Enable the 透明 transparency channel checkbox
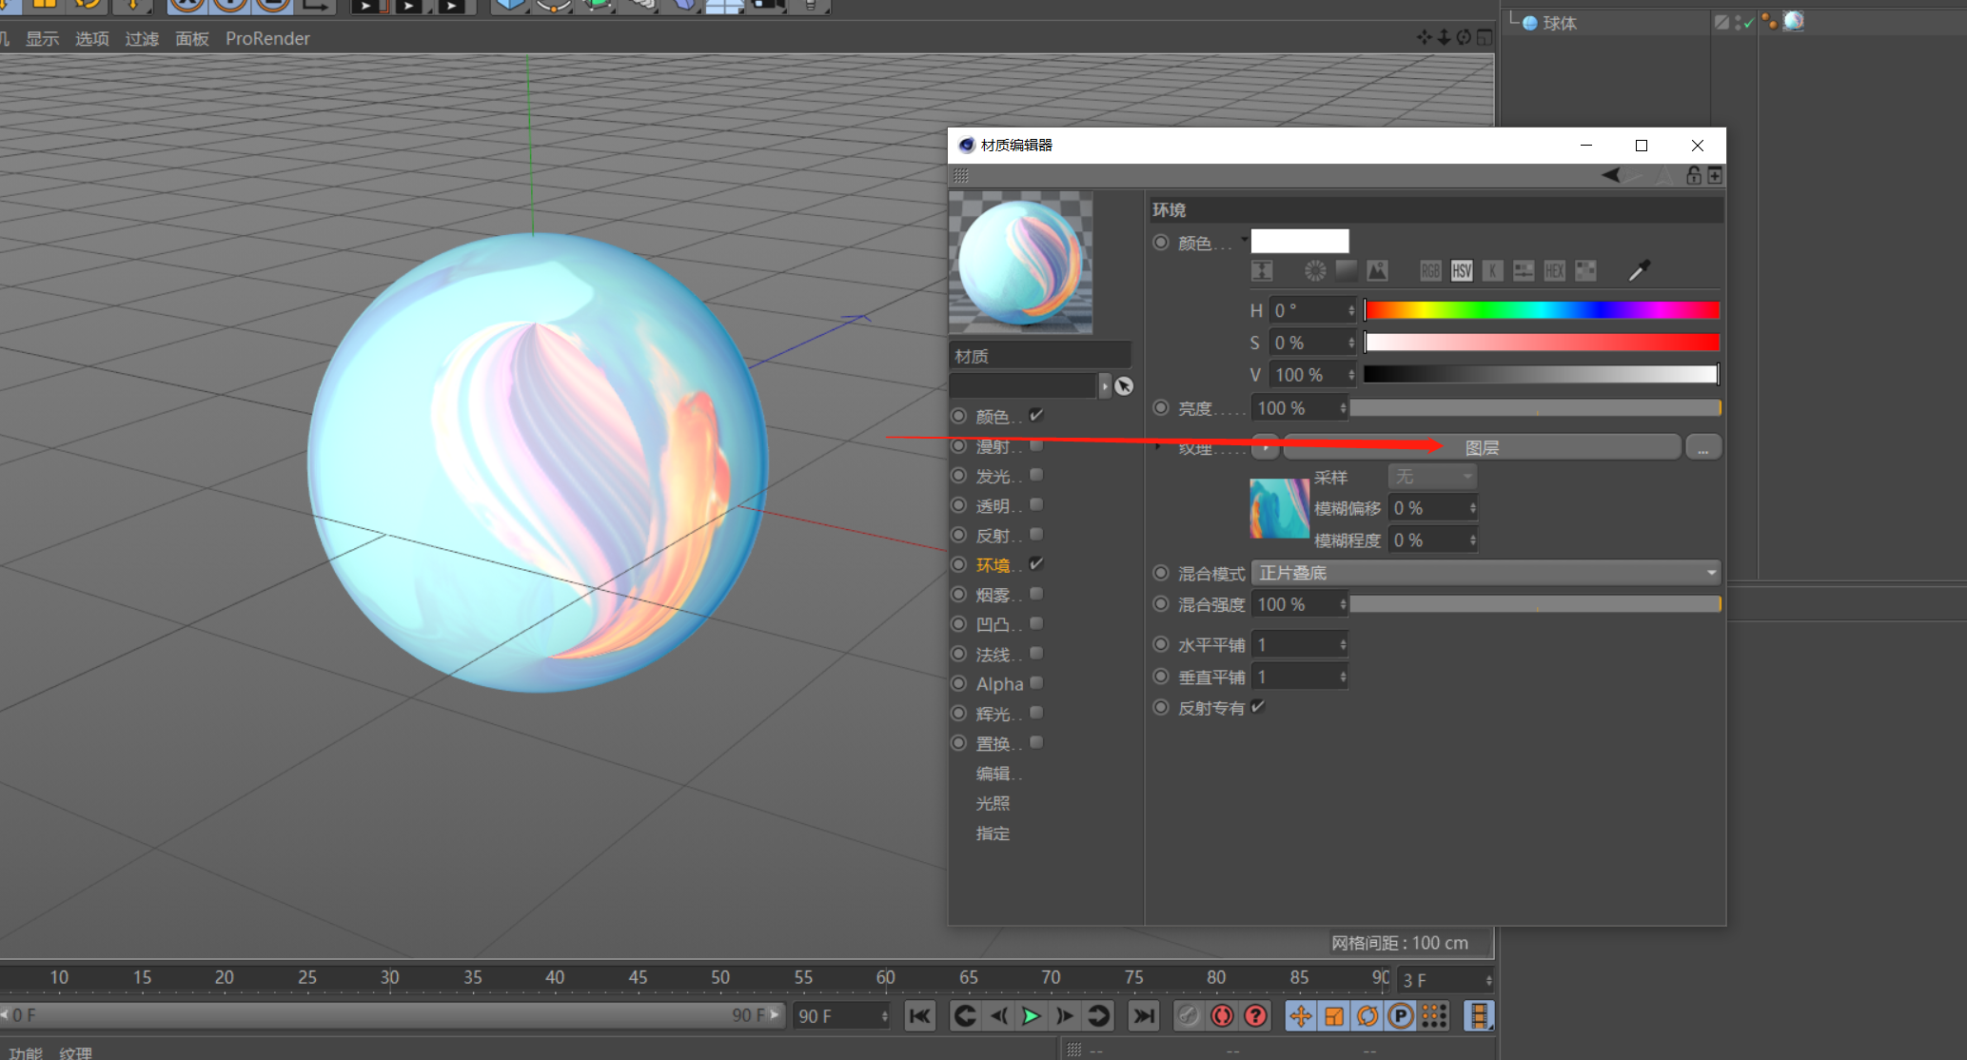 pyautogui.click(x=1036, y=504)
